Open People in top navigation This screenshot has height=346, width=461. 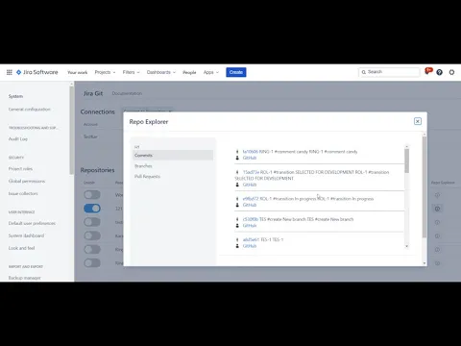tap(189, 72)
